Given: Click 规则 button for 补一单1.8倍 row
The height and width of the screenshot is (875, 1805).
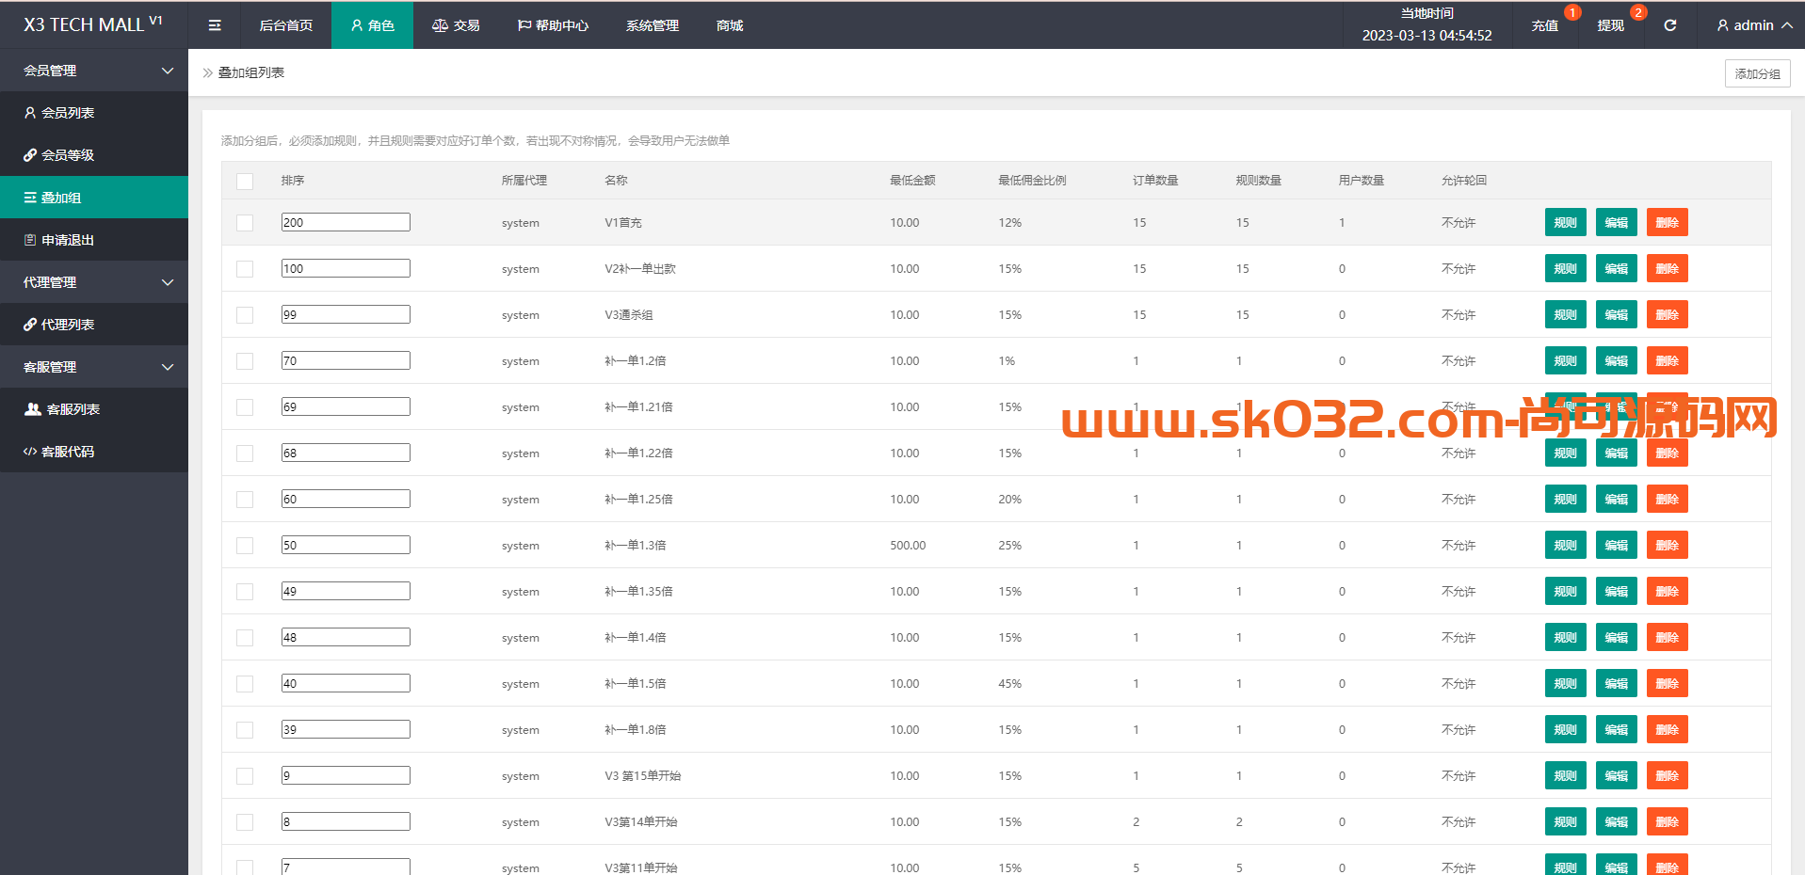Looking at the screenshot, I should tap(1565, 730).
